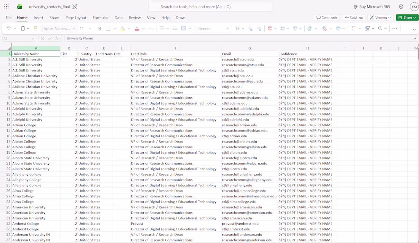Click the Merge cells icon
419x243 pixels.
[184, 29]
